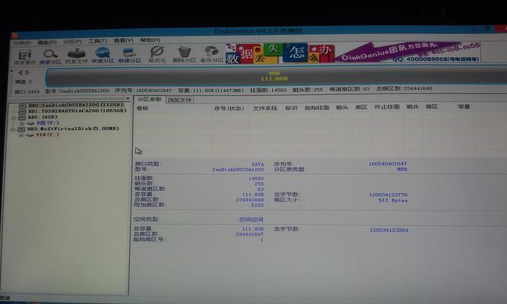507x304 pixels.
Task: Click the Quick Partition (快速分区) globe icon
Action: pos(103,52)
